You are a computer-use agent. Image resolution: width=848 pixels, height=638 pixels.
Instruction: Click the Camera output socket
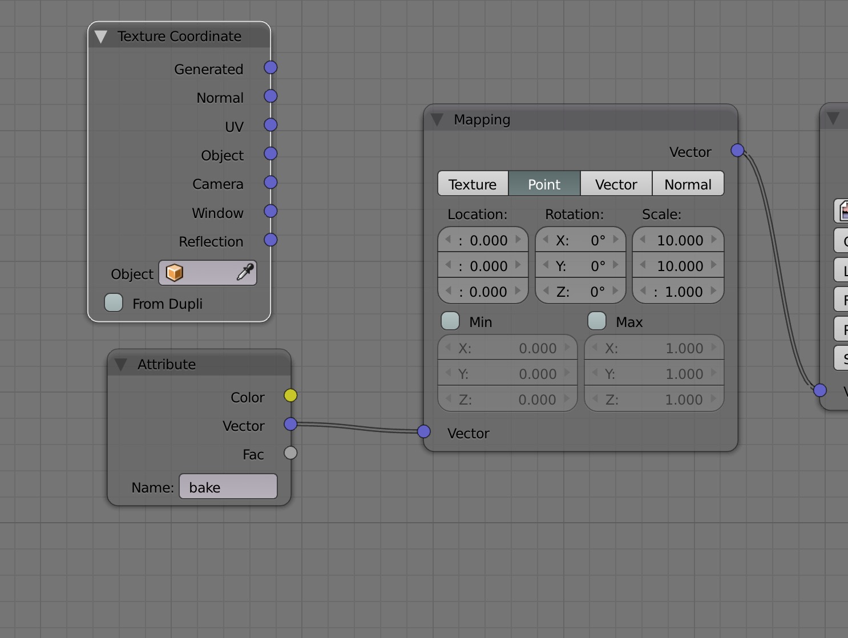coord(270,183)
